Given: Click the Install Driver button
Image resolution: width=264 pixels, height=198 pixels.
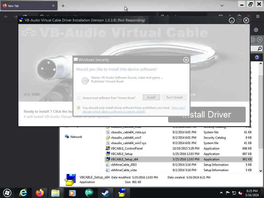Looking at the screenshot, I should coord(207,114).
